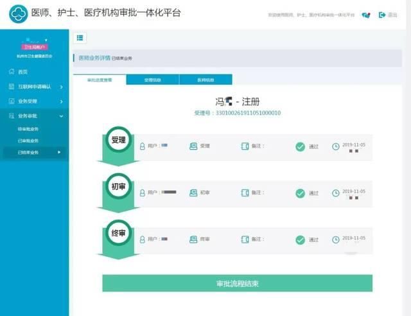Click the 互联网申请确认 sidebar icon
This screenshot has height=316, width=411.
(x=12, y=86)
